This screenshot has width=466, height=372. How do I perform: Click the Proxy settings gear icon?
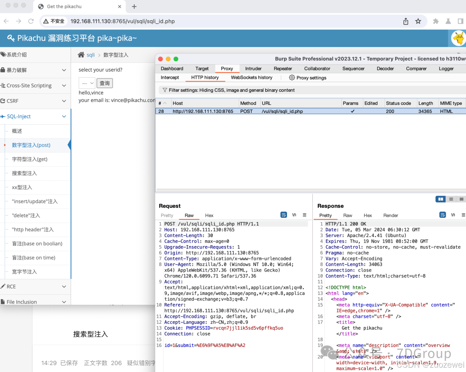(292, 78)
